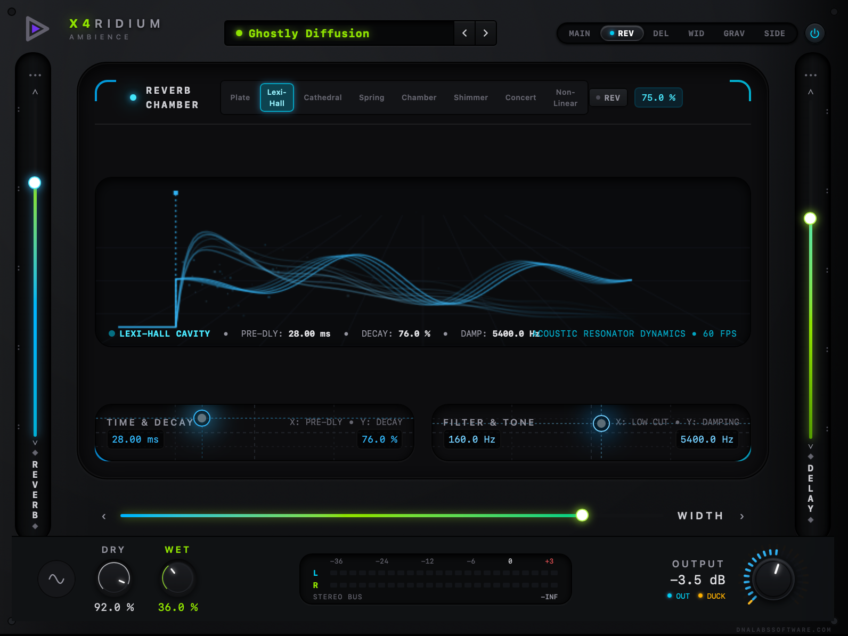This screenshot has width=848, height=636.
Task: Click the up caret atop Reverb slider
Action: pyautogui.click(x=35, y=92)
